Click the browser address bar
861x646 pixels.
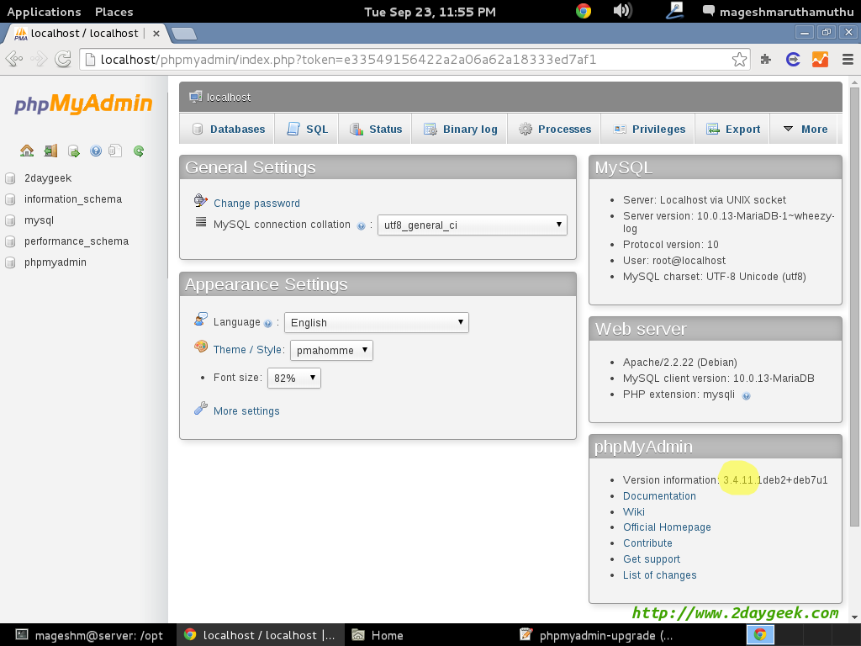tap(404, 59)
